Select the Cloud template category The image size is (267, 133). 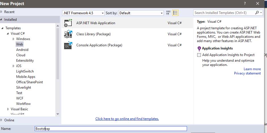pyautogui.click(x=21, y=55)
